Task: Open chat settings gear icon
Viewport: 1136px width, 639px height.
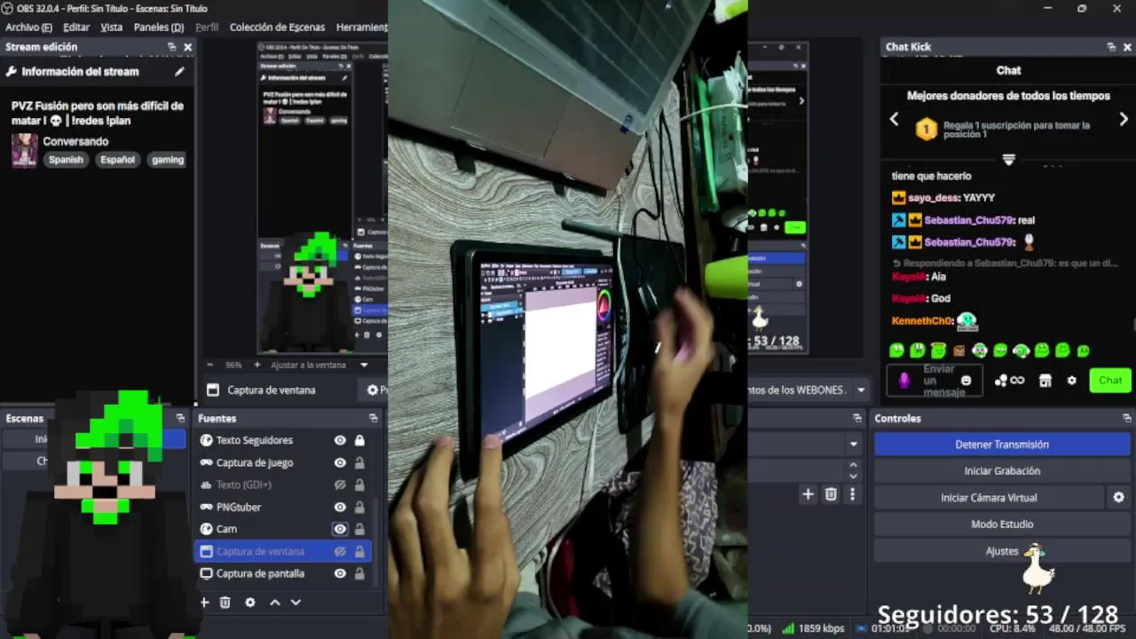Action: pyautogui.click(x=1072, y=381)
